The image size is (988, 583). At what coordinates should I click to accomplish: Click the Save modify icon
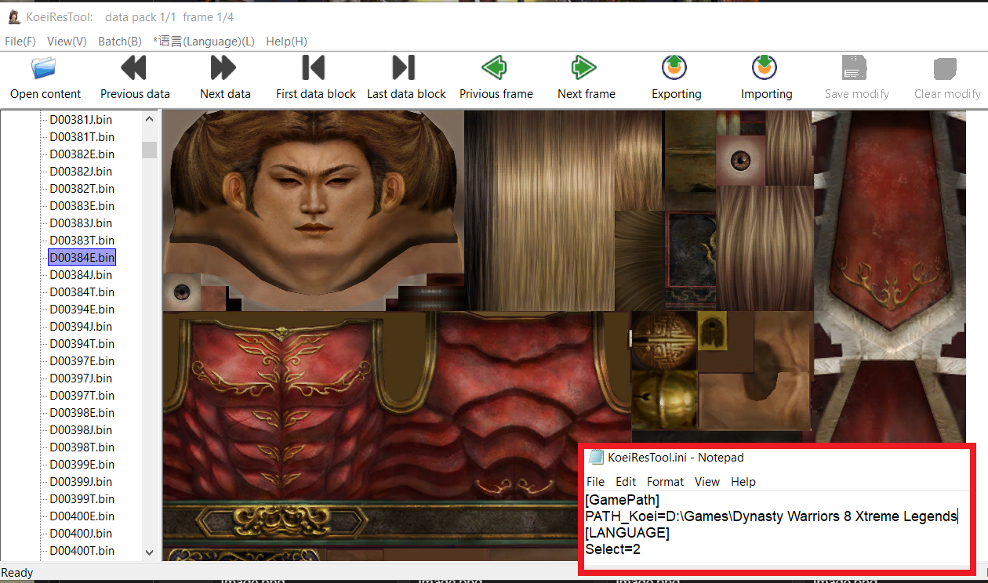coord(855,68)
